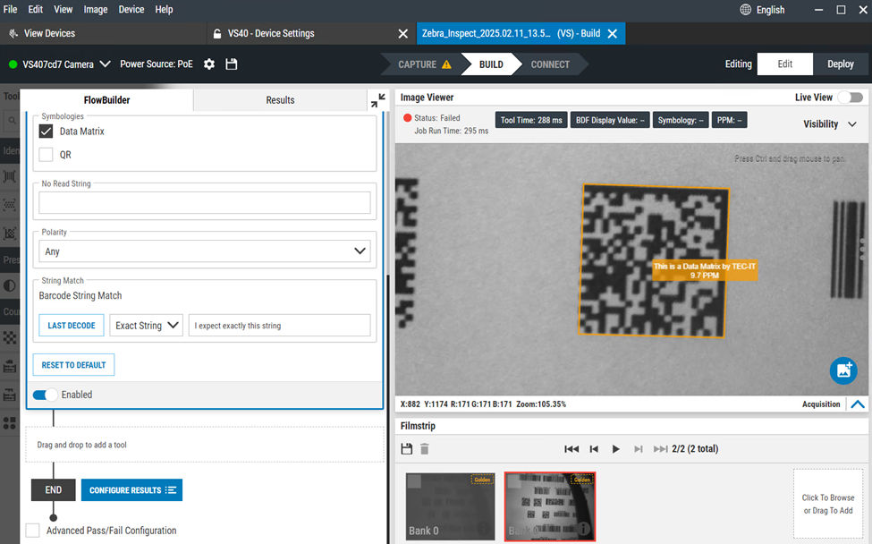Click the CAPTURE step warning icon
The height and width of the screenshot is (544, 872).
446,64
